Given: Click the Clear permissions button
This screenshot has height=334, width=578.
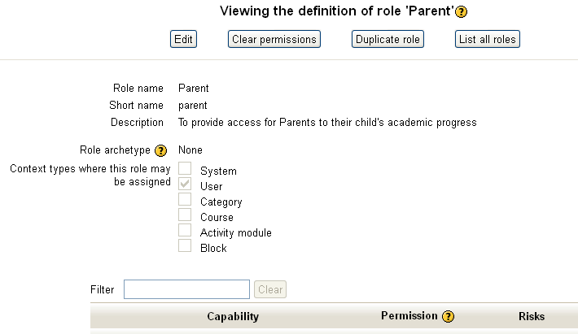Looking at the screenshot, I should 273,39.
